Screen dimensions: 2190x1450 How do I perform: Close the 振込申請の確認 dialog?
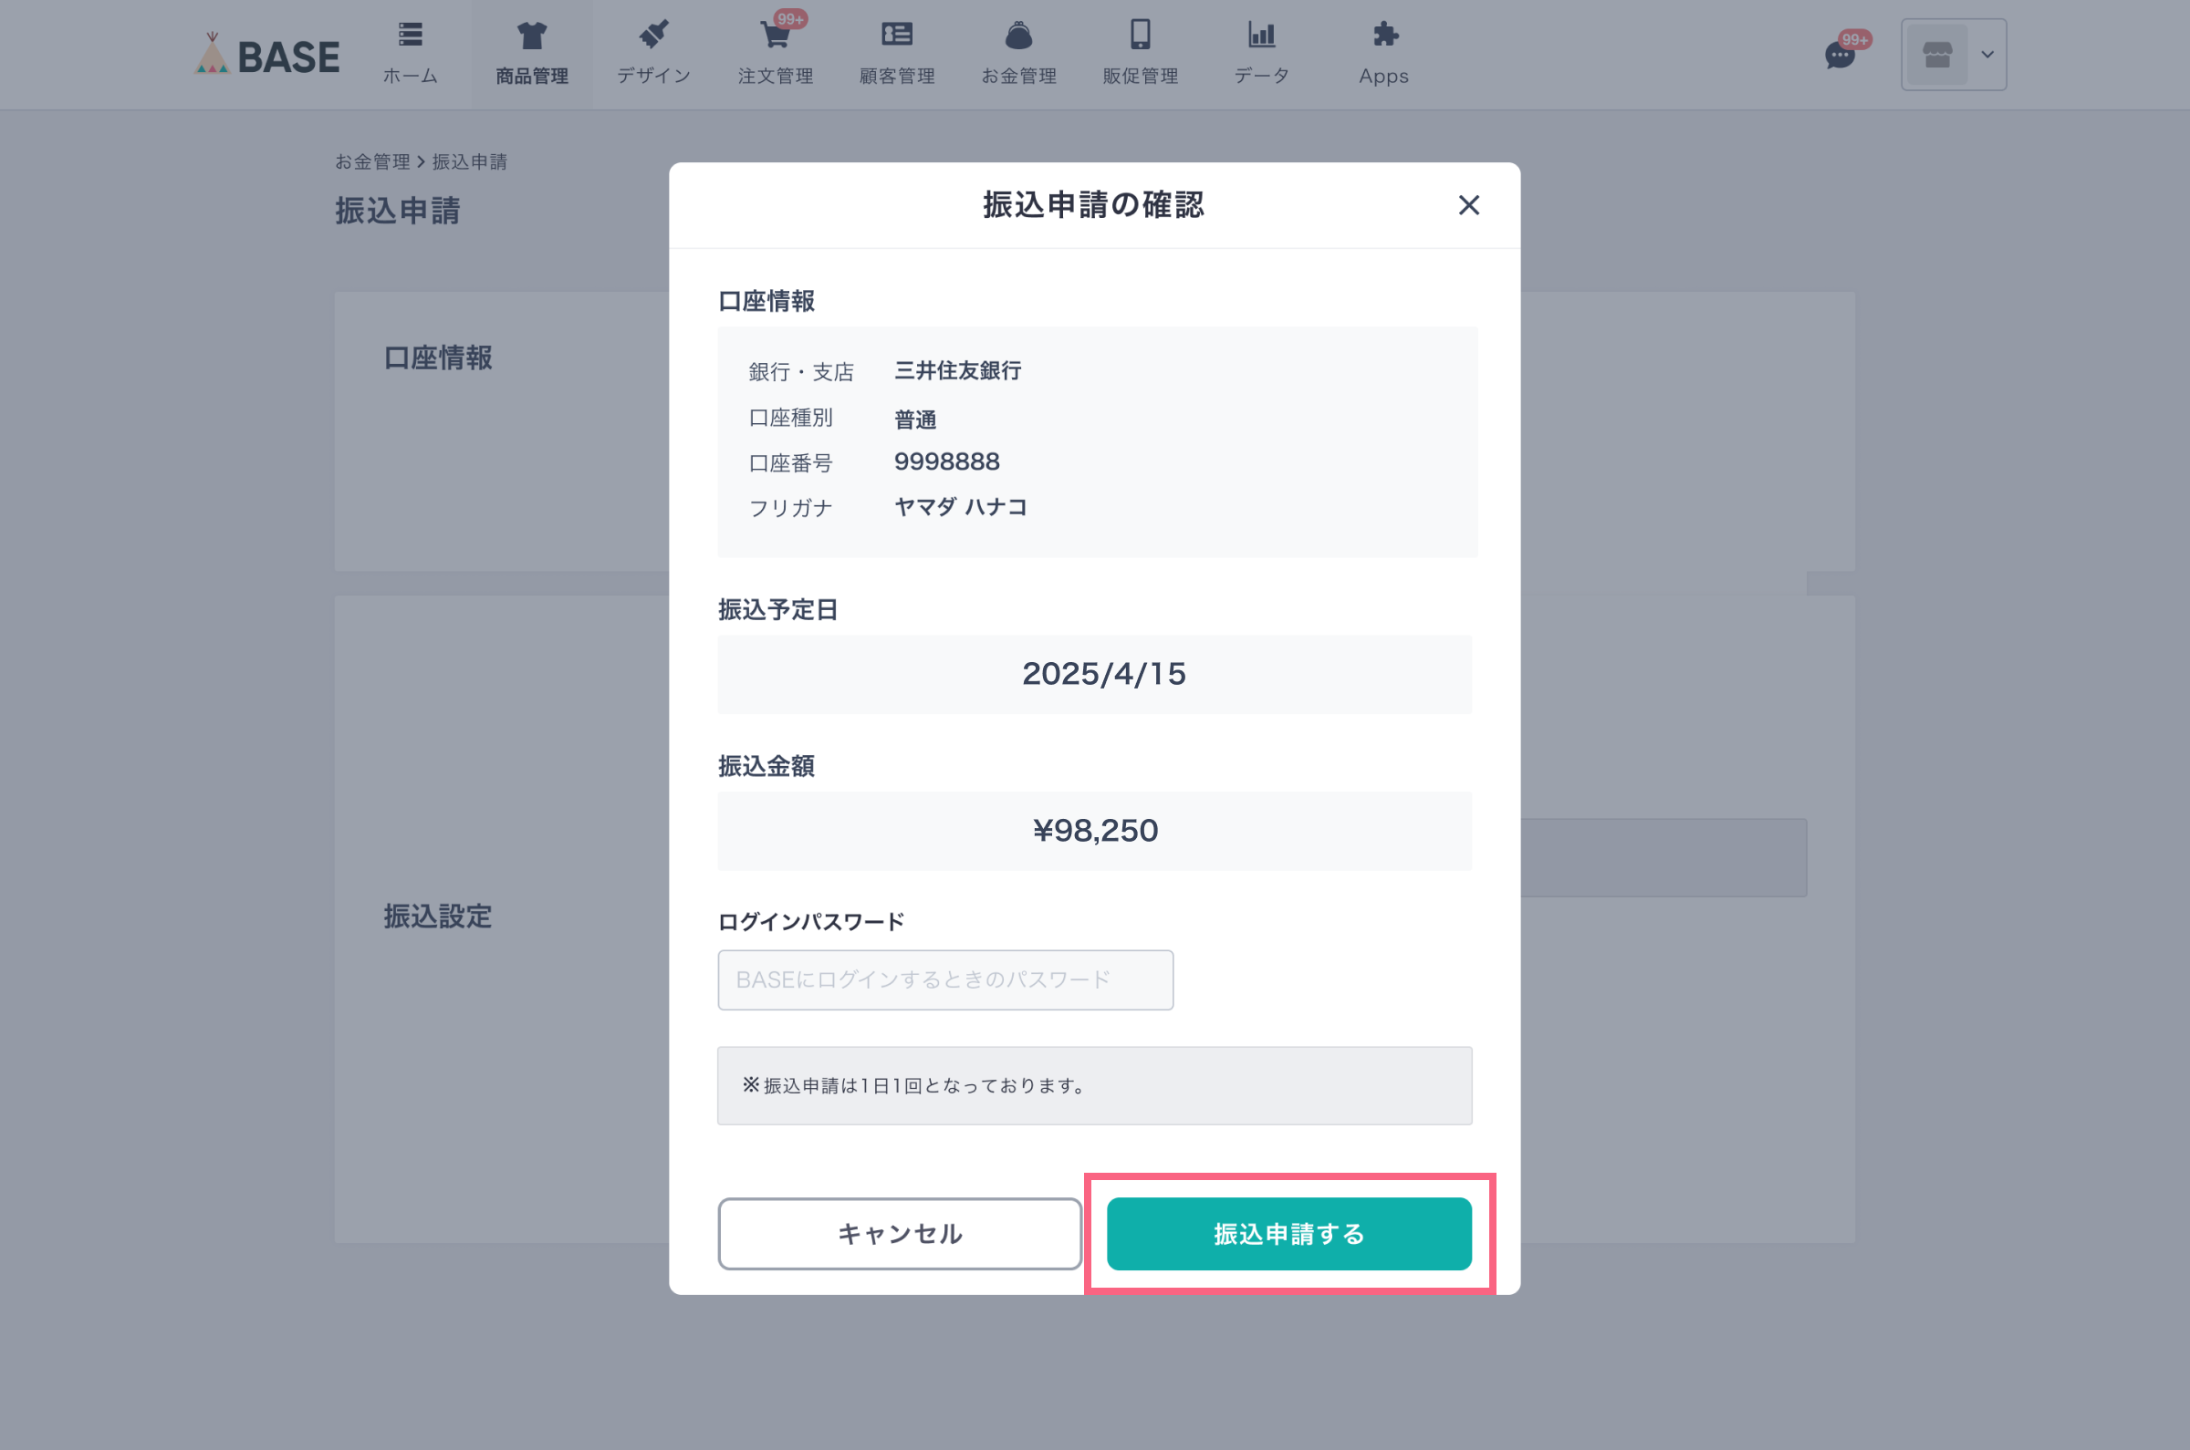click(x=1469, y=205)
